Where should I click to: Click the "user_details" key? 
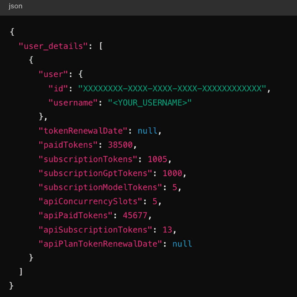click(53, 46)
